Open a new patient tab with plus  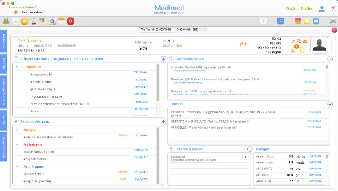(x=204, y=30)
